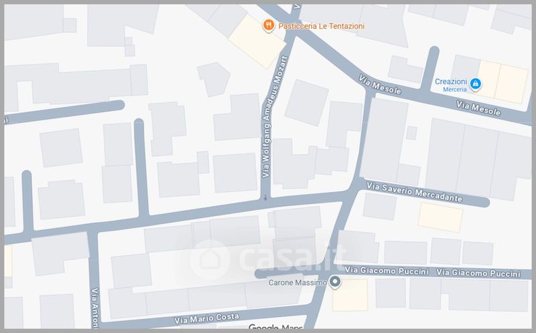Viewport: 536px width, 333px height.
Task: Click the Via Saverio Mercadante street label
Action: [414, 192]
